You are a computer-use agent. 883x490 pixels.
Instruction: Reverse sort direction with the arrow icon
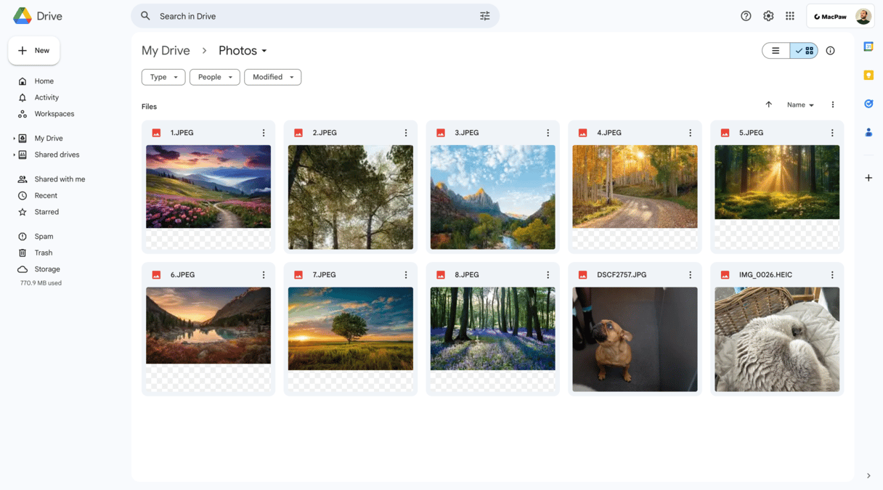click(768, 105)
